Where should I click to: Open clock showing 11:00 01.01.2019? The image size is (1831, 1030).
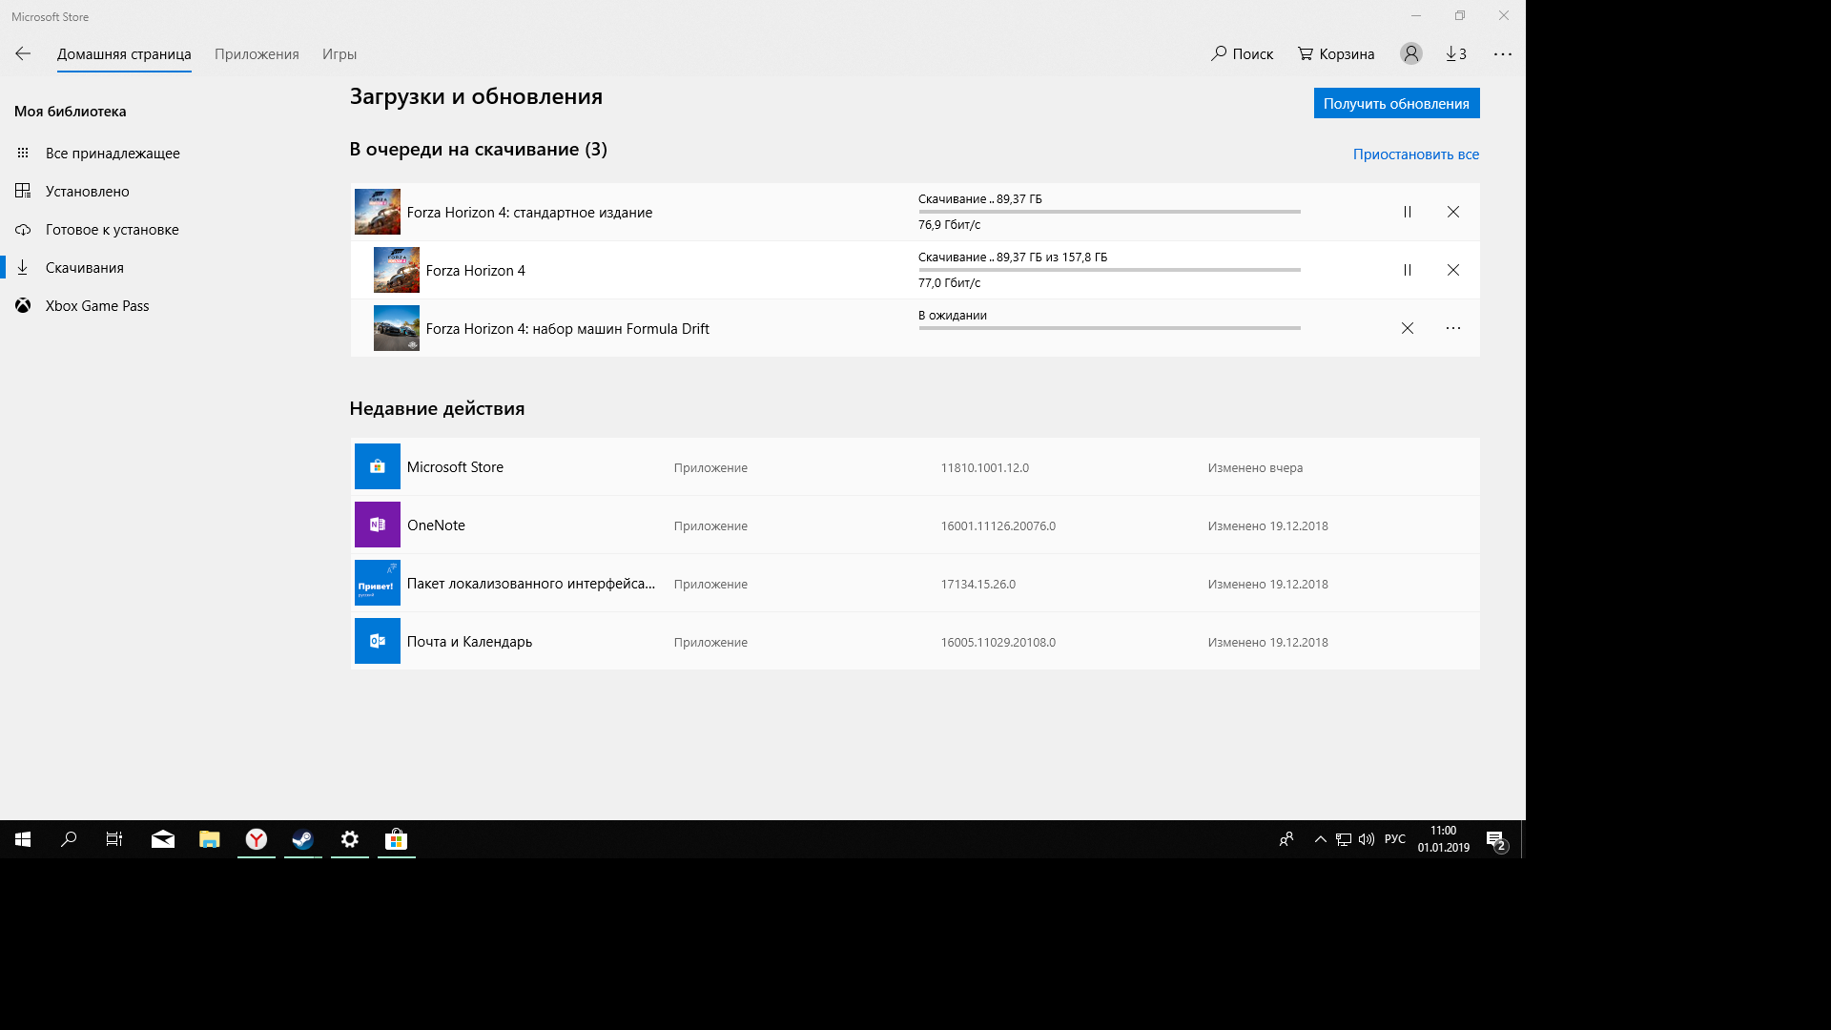tap(1444, 839)
